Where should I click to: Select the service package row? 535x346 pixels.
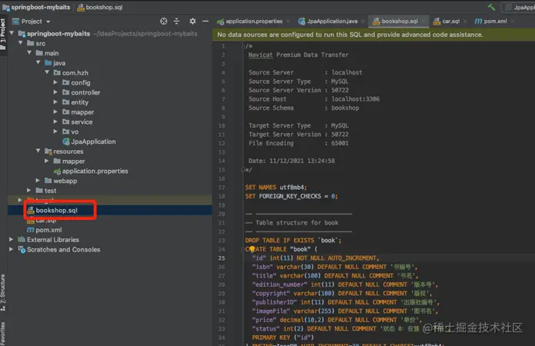[x=110, y=121]
